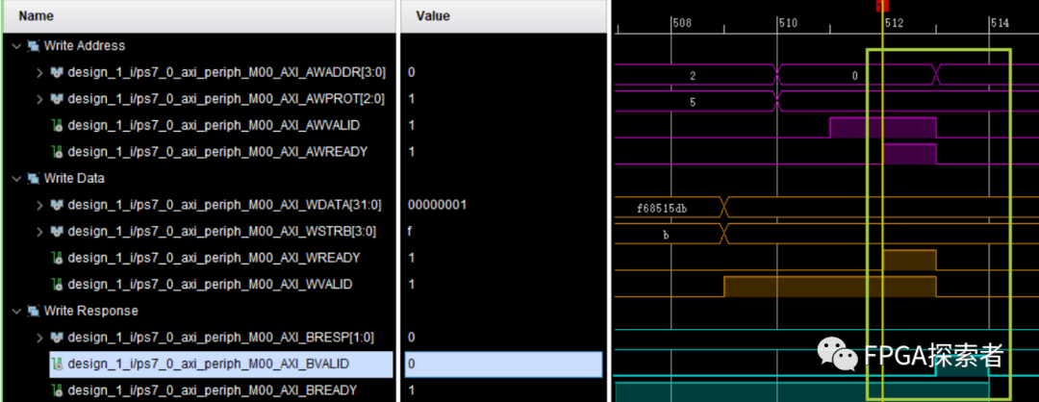The height and width of the screenshot is (402, 1039).
Task: Click the AWVALID high pulse in waveform
Action: pyautogui.click(x=882, y=128)
